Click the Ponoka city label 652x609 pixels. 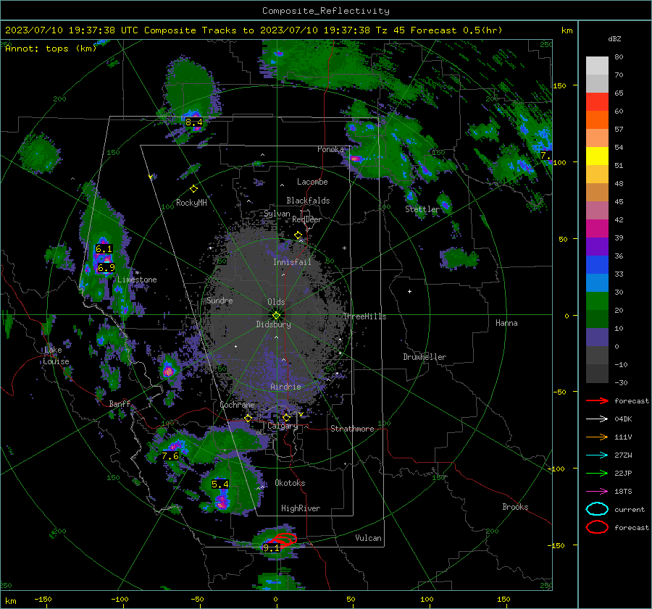pyautogui.click(x=330, y=149)
